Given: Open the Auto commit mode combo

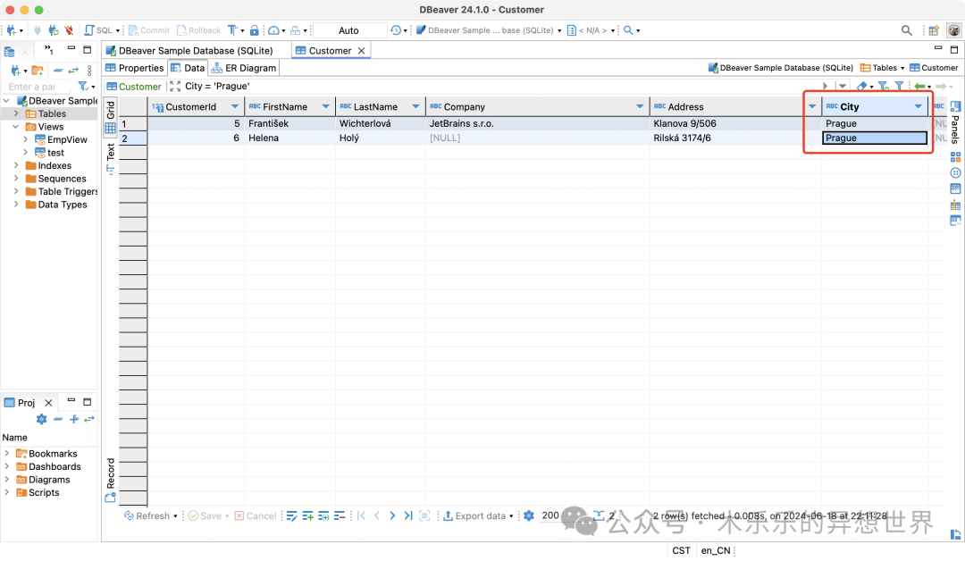Looking at the screenshot, I should [349, 30].
